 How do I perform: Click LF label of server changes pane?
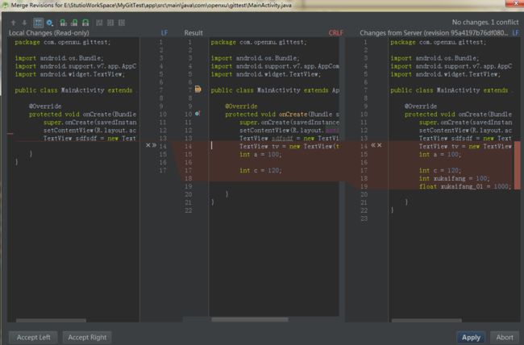[515, 33]
